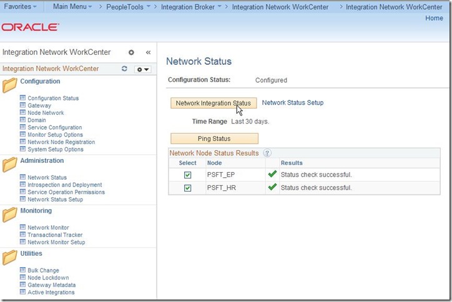Click 'Status check successful.' in PSFT_EP row
The image size is (452, 302).
[317, 175]
